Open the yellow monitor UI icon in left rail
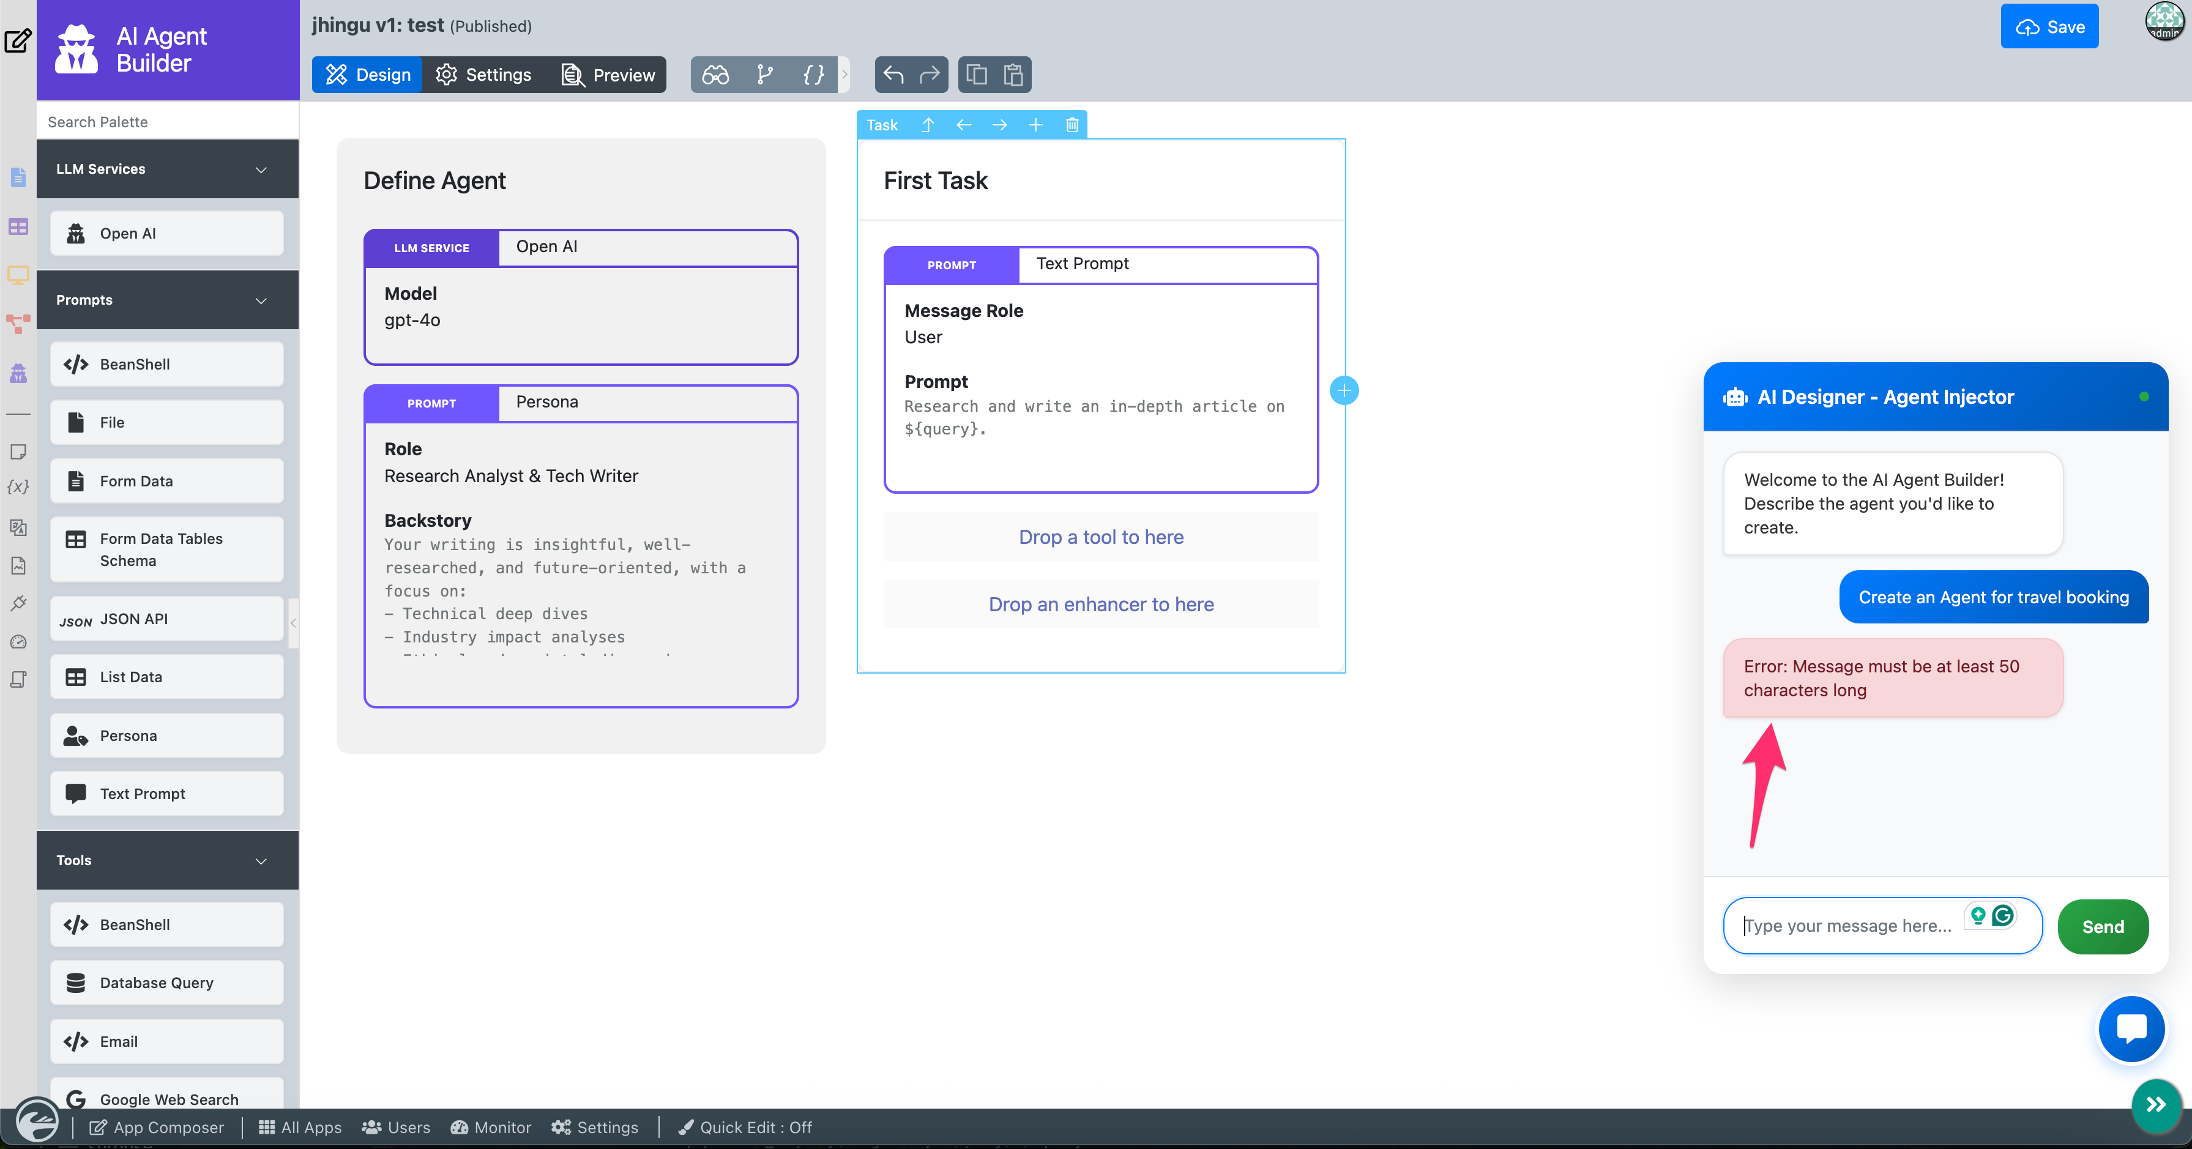Image resolution: width=2192 pixels, height=1149 pixels. click(x=18, y=275)
